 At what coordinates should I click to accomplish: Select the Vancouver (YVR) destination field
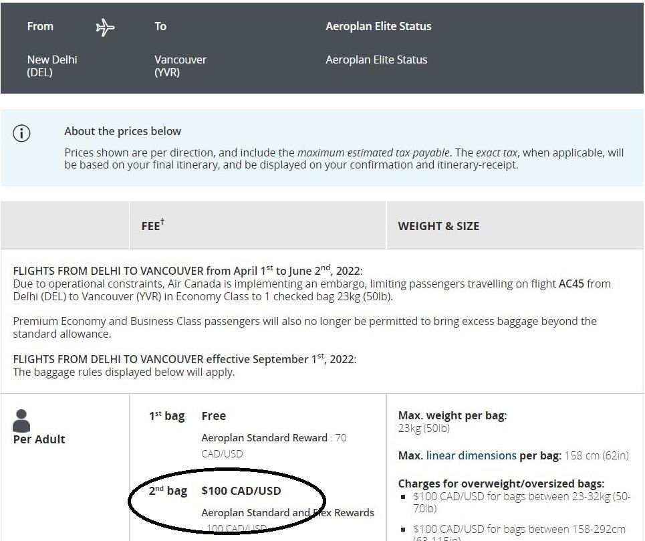click(x=180, y=66)
